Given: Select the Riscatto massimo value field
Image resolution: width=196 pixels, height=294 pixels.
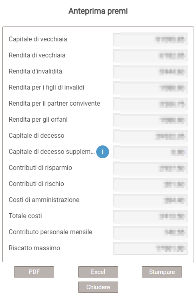Looking at the screenshot, I should [x=150, y=248].
